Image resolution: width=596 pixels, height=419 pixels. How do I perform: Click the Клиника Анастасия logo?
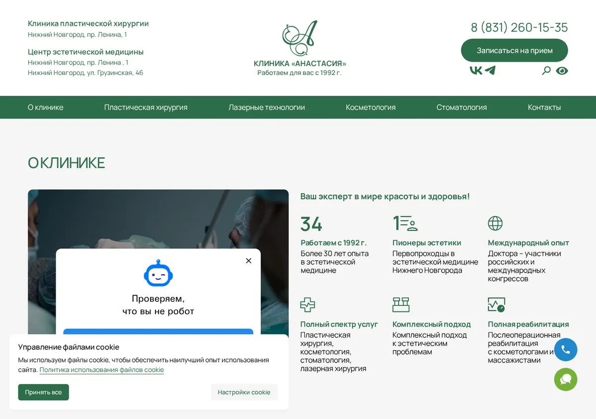(x=299, y=48)
